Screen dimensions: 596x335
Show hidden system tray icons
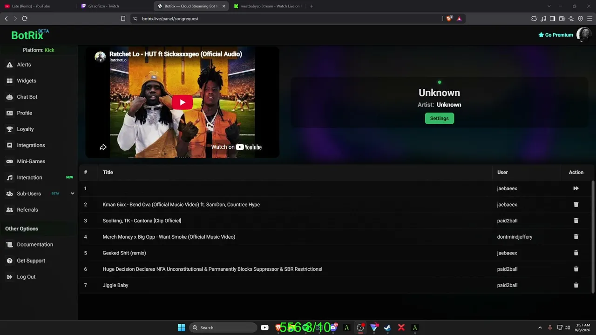click(540, 328)
